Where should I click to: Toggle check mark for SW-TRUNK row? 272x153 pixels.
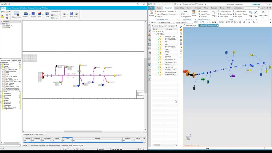pyautogui.click(x=159, y=67)
